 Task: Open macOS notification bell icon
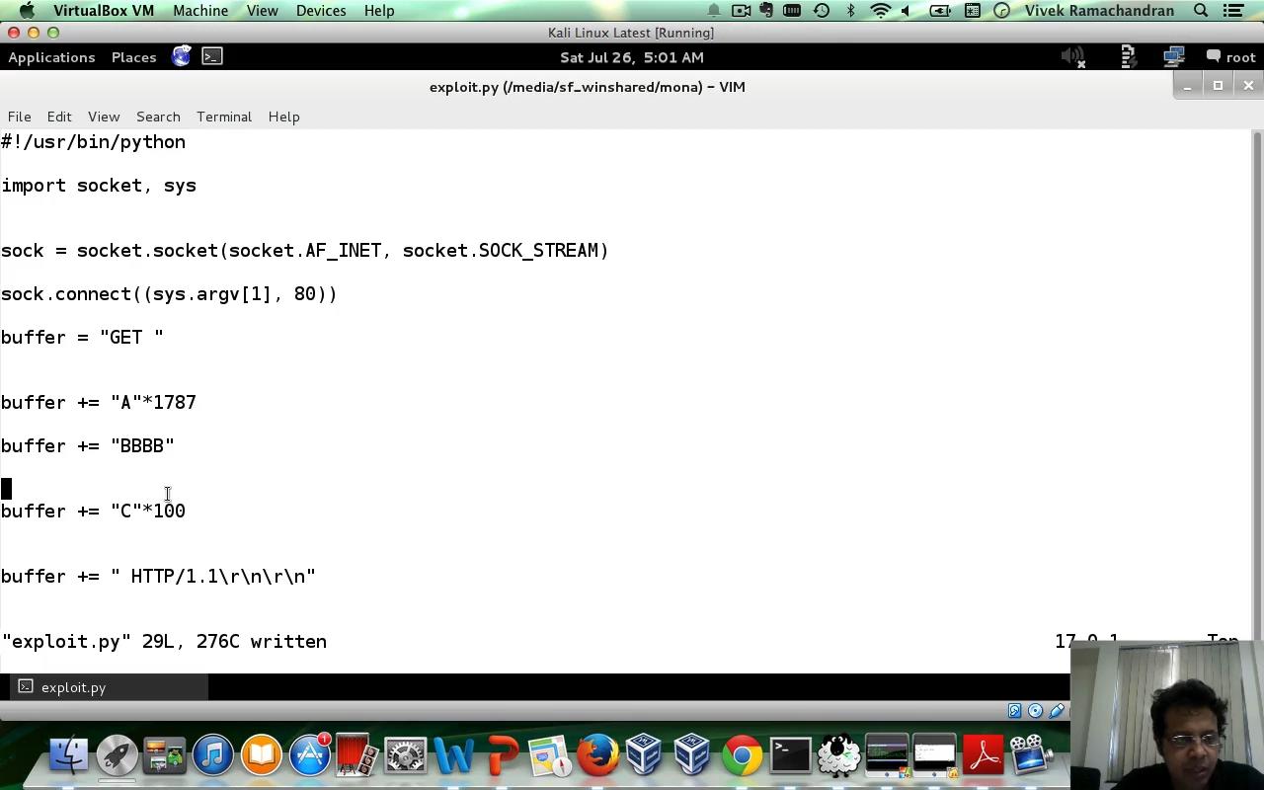click(x=714, y=11)
